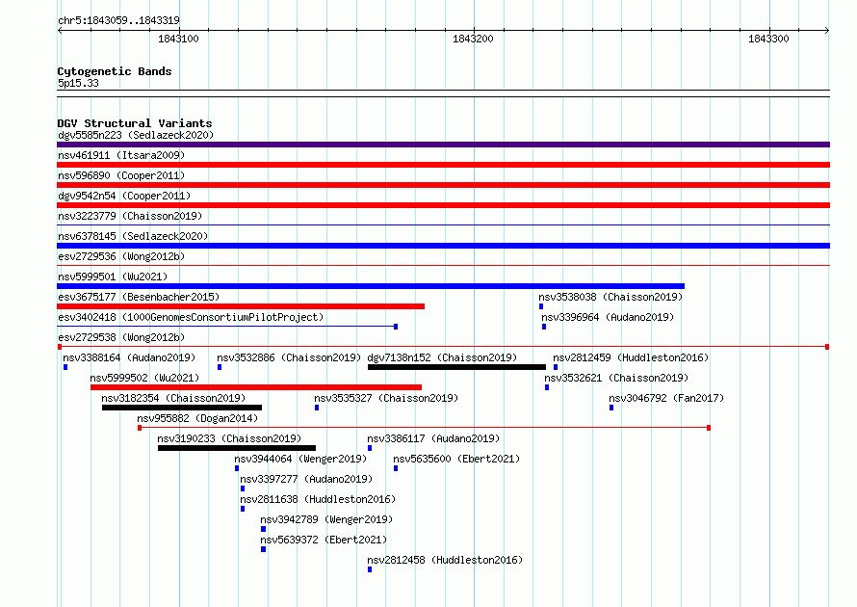Click nsv955882 red left endpoint marker
This screenshot has height=607, width=857.
point(140,428)
